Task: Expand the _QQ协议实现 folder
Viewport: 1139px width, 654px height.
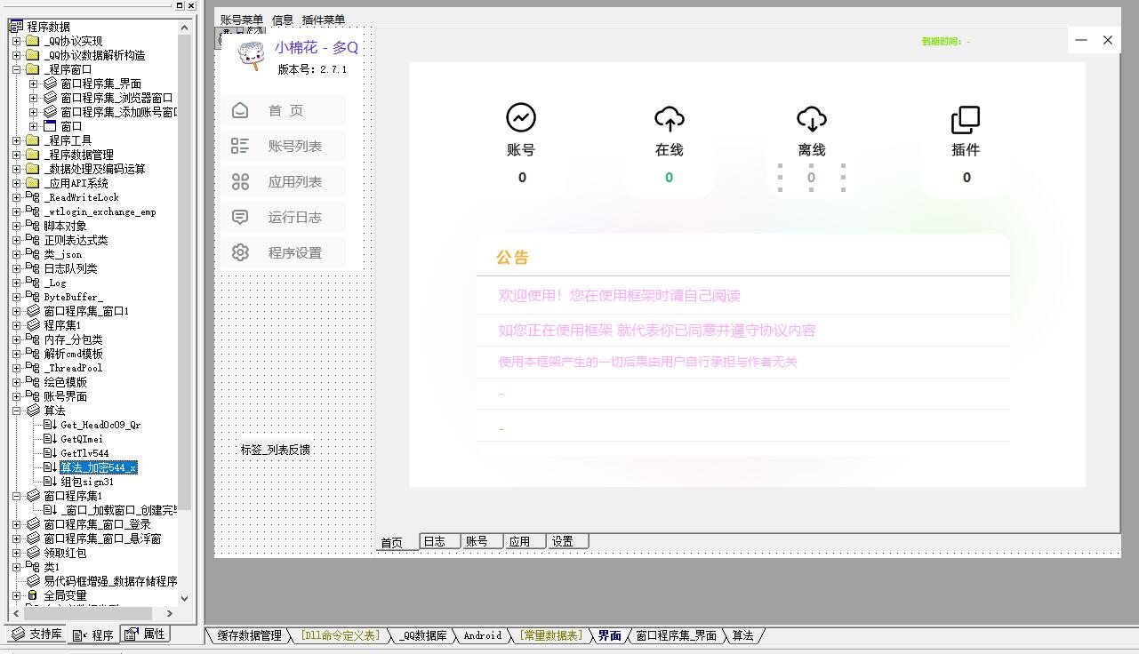Action: click(x=16, y=41)
